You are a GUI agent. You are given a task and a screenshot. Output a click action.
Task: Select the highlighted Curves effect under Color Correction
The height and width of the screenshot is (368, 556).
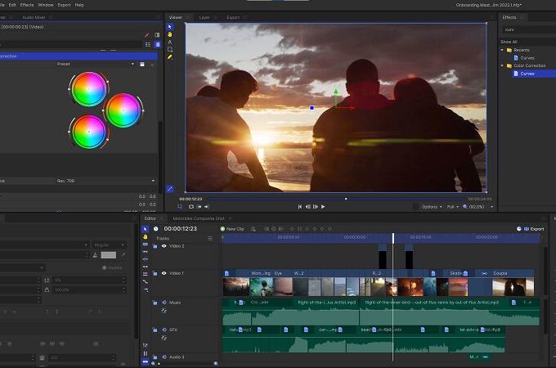(527, 74)
